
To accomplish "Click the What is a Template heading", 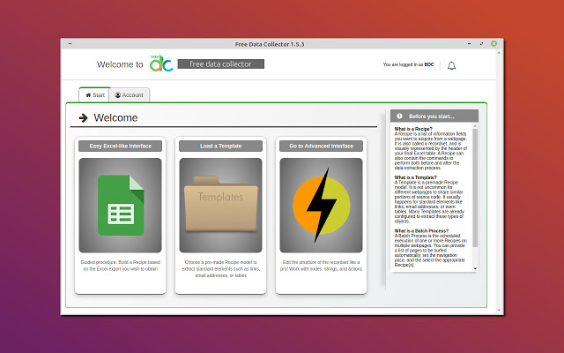I will point(414,177).
